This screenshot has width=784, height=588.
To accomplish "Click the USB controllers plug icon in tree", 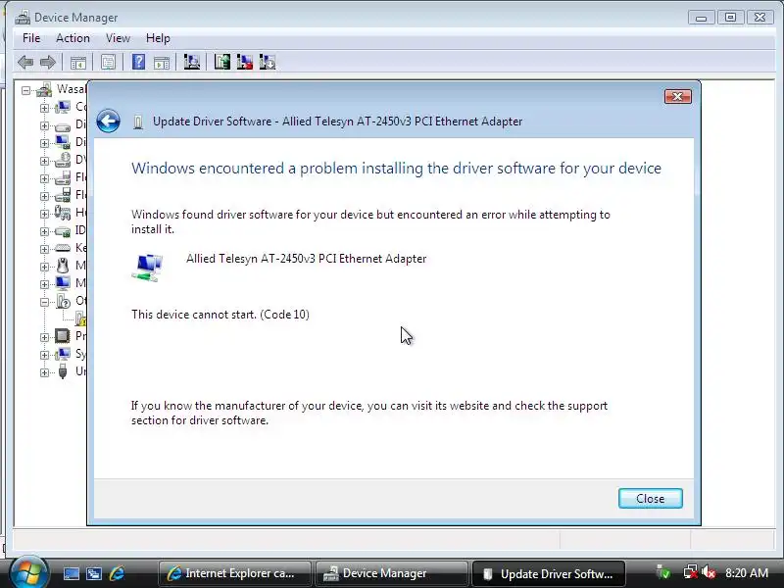I will pyautogui.click(x=63, y=371).
